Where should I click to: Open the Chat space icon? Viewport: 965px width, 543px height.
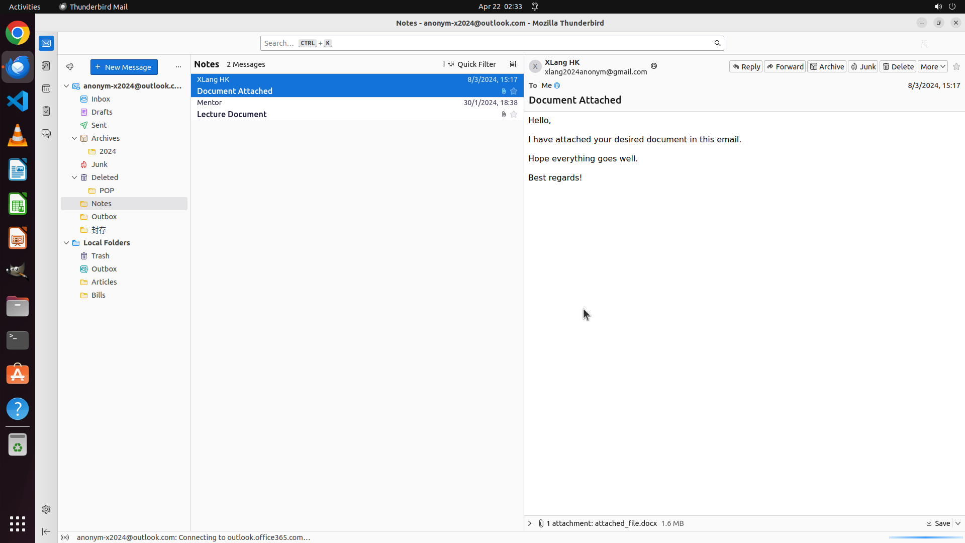pos(46,134)
